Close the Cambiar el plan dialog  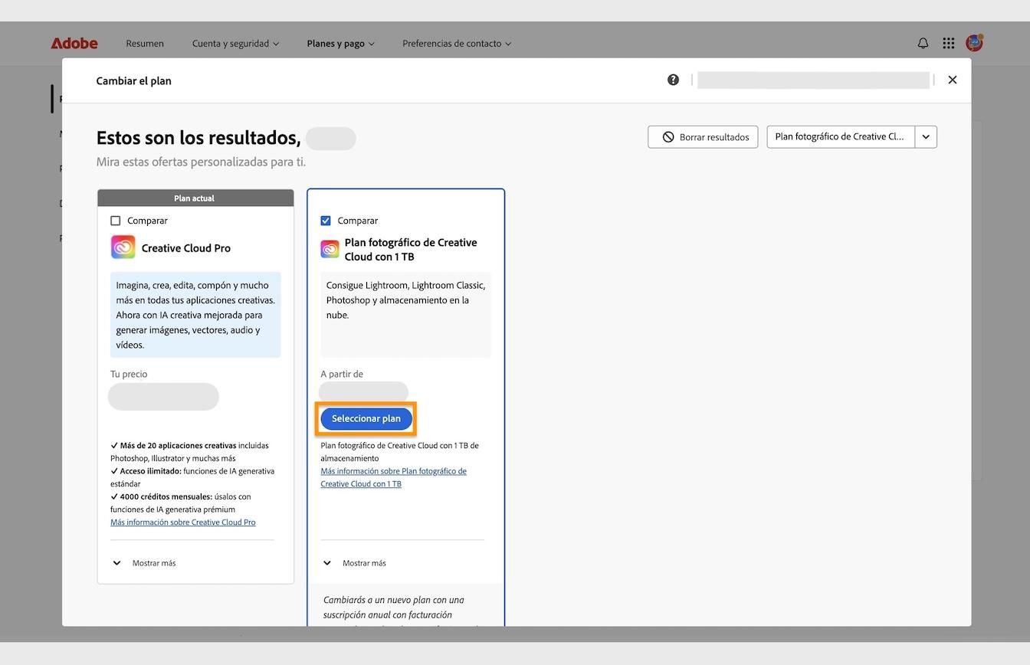tap(953, 80)
